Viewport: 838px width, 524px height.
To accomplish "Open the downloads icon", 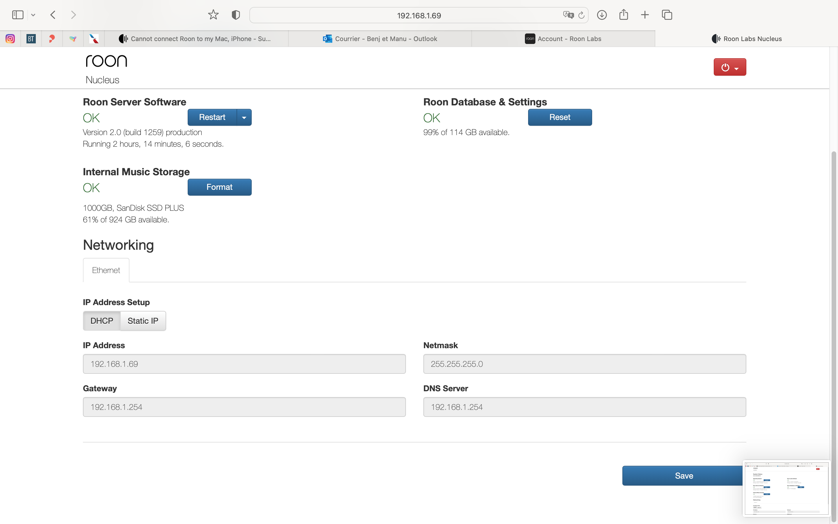I will pos(602,15).
